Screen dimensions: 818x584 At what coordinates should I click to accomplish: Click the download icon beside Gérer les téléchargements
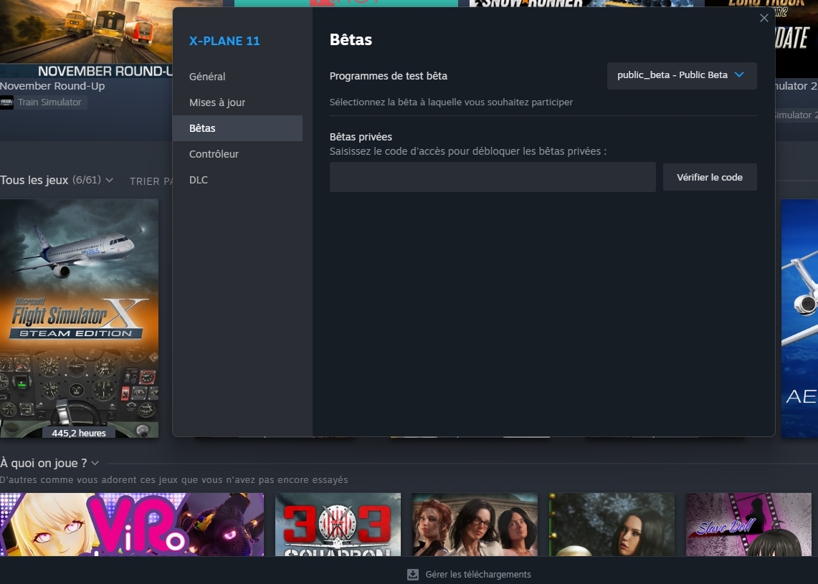coord(413,575)
